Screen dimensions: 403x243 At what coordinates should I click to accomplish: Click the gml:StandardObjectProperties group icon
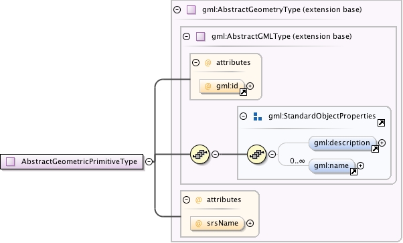[258, 116]
